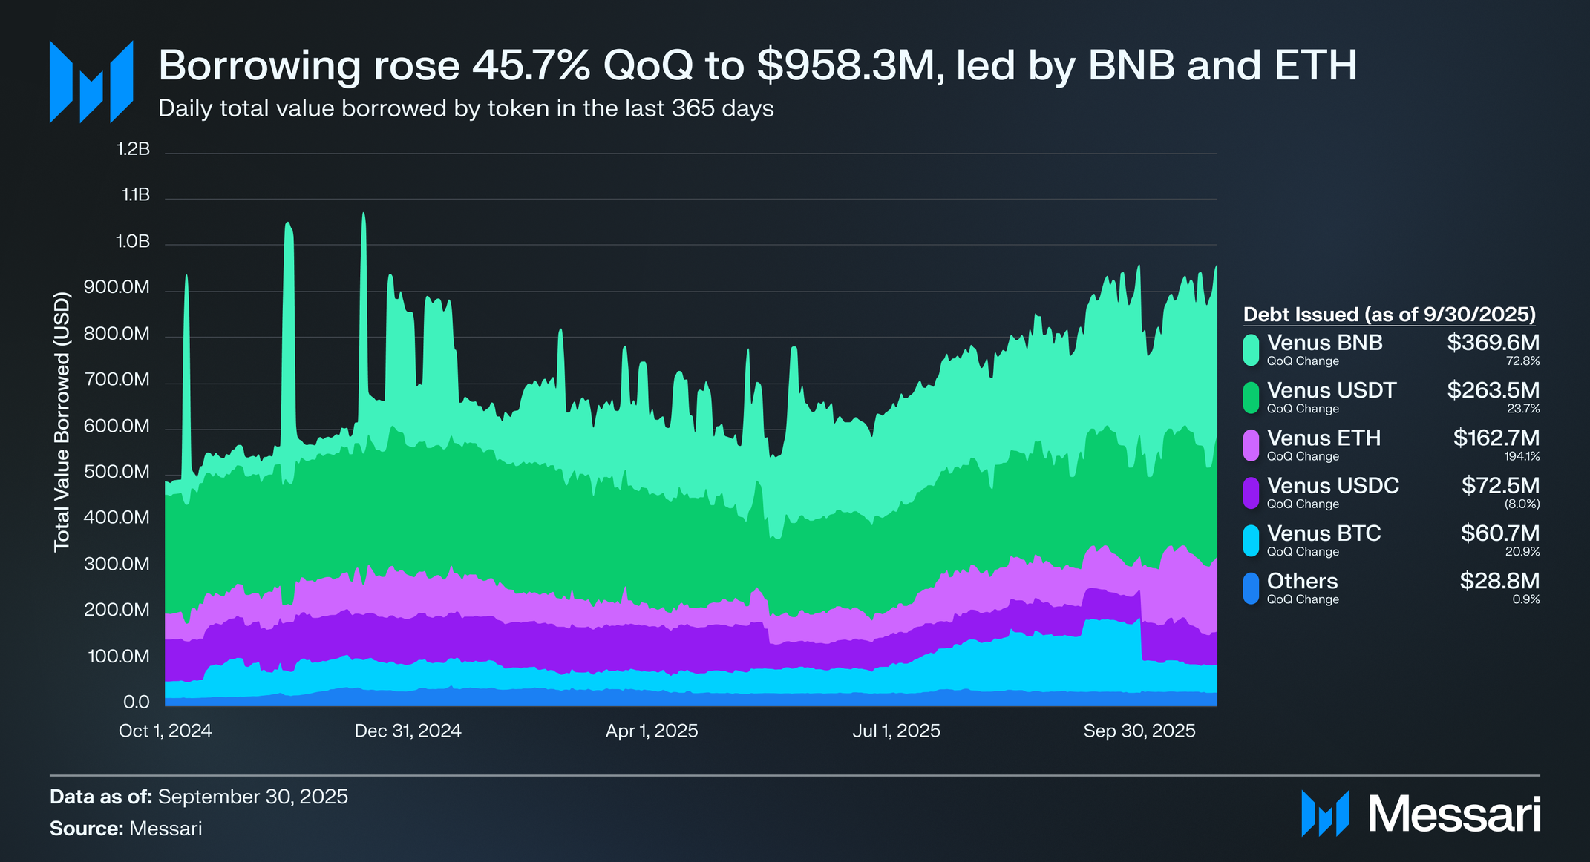The width and height of the screenshot is (1590, 862).
Task: Click the Dec 31, 2024 axis label
Action: point(408,731)
